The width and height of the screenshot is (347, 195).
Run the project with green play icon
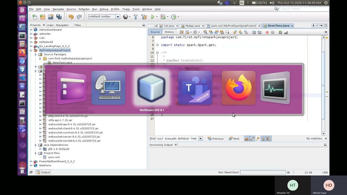pyautogui.click(x=153, y=17)
